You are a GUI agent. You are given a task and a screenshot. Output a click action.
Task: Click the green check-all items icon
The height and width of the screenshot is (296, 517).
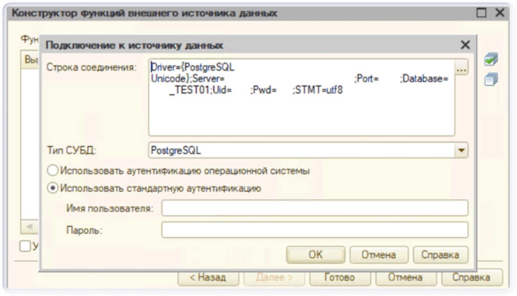[x=490, y=60]
